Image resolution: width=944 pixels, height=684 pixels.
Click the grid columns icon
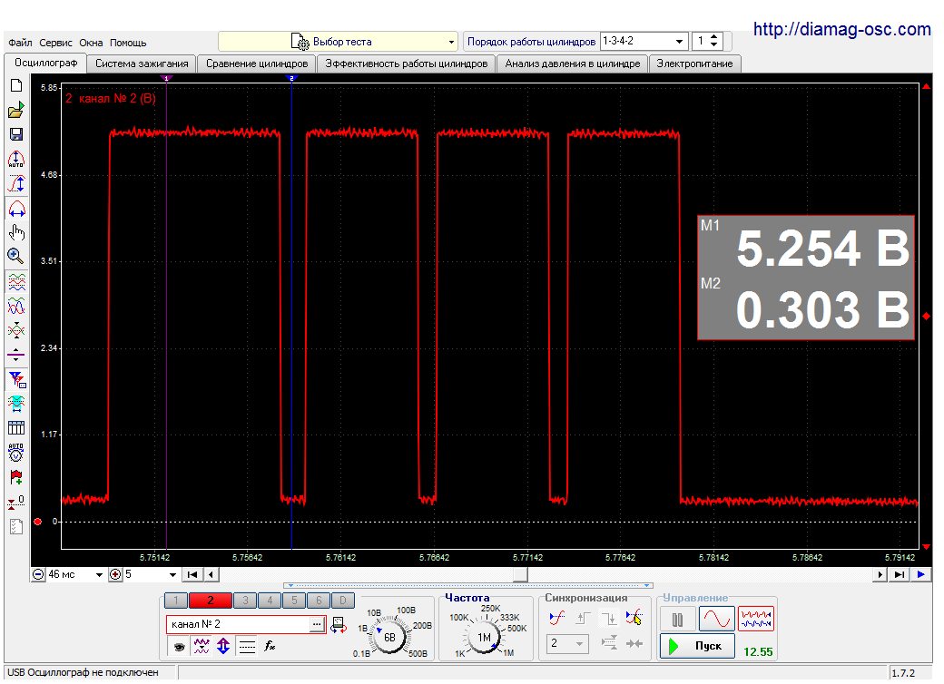click(x=16, y=427)
